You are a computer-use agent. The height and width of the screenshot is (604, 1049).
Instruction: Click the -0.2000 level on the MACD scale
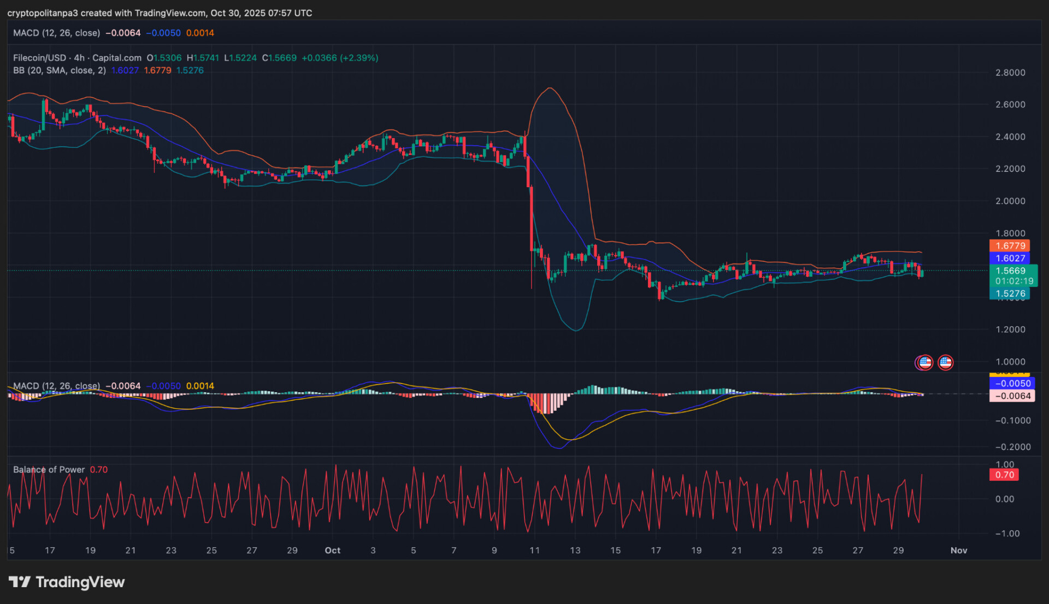(x=1012, y=447)
